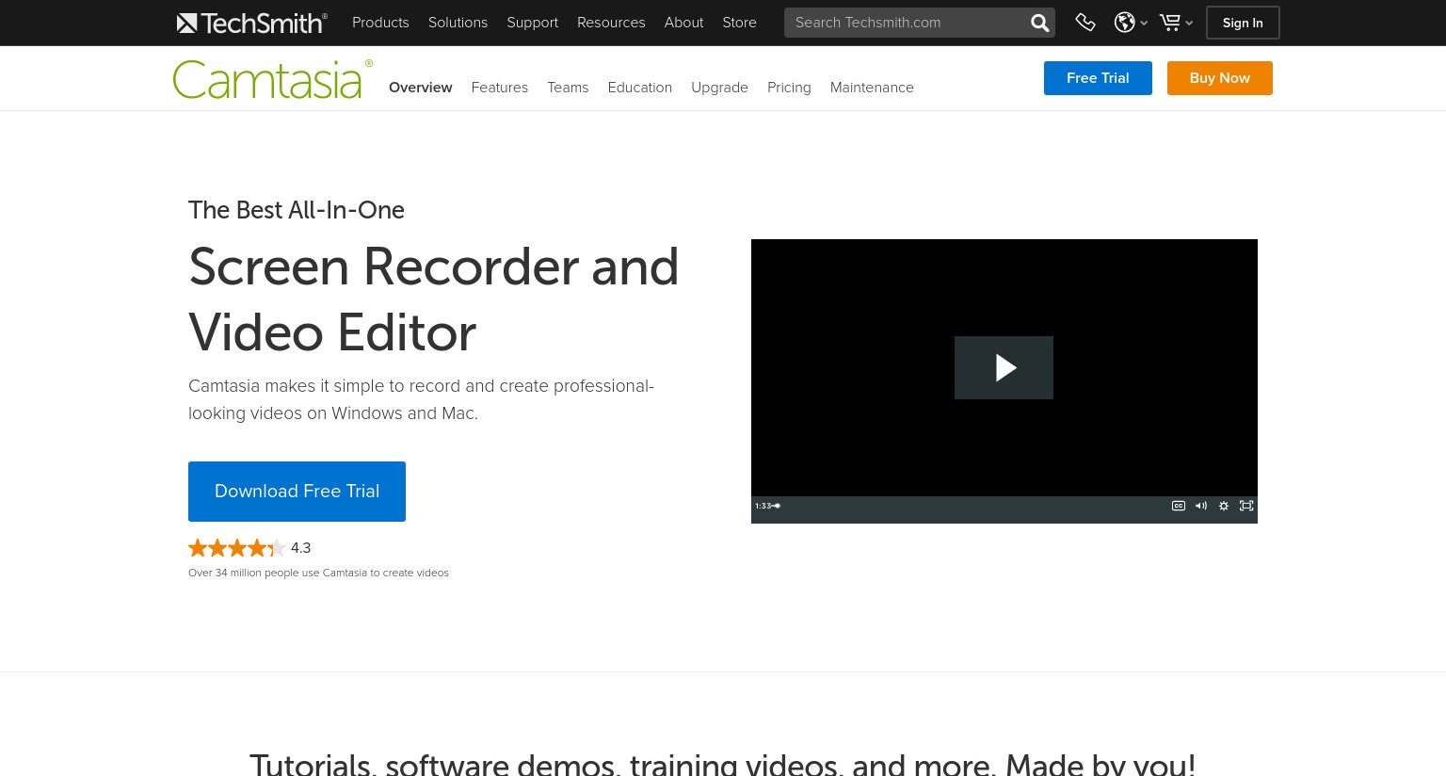Open the About menu
1446x776 pixels.
click(683, 23)
